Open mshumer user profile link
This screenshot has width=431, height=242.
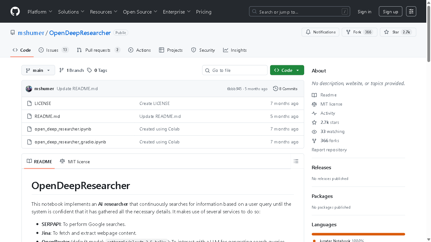click(31, 33)
